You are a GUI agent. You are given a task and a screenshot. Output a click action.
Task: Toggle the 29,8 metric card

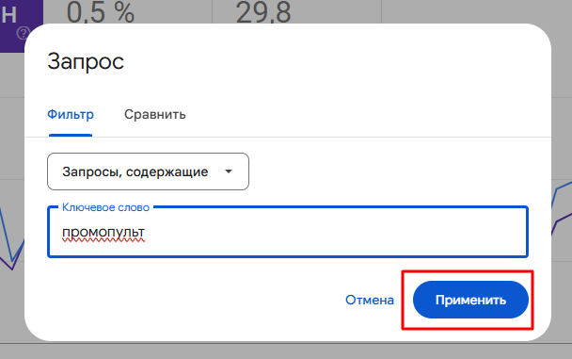pyautogui.click(x=297, y=11)
